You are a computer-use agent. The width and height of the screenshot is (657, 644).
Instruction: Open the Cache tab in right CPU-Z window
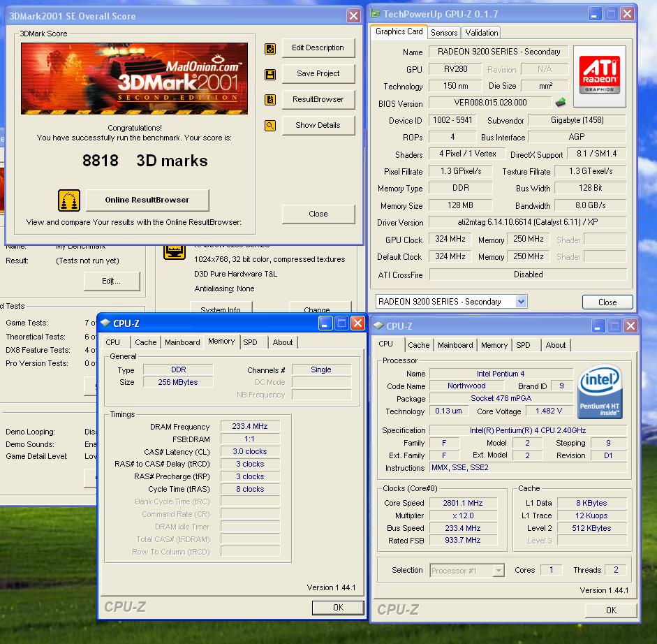tap(419, 345)
